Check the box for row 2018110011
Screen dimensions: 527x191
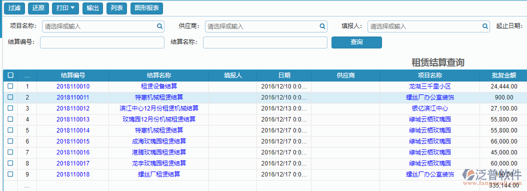10,97
